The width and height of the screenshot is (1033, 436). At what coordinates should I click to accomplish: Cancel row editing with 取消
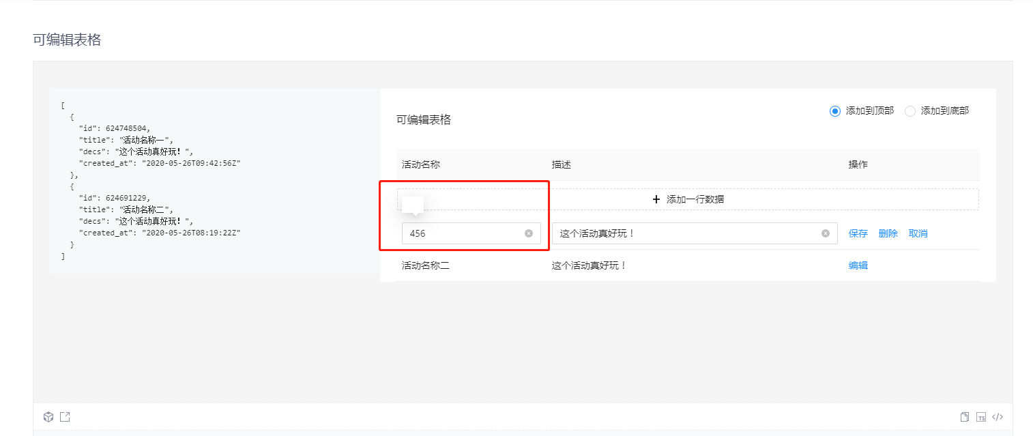[918, 233]
